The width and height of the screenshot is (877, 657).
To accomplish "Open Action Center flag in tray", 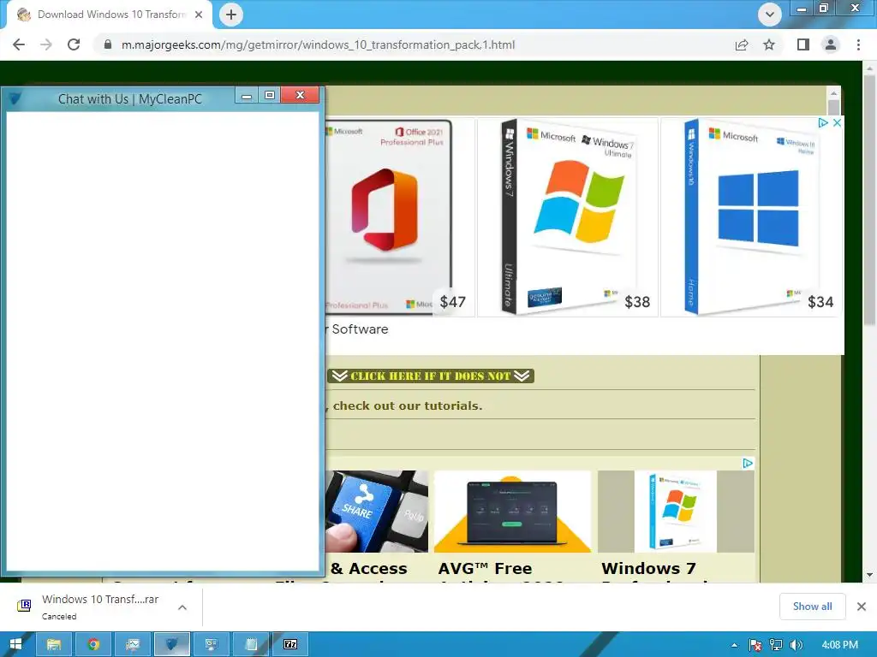I will [x=755, y=645].
